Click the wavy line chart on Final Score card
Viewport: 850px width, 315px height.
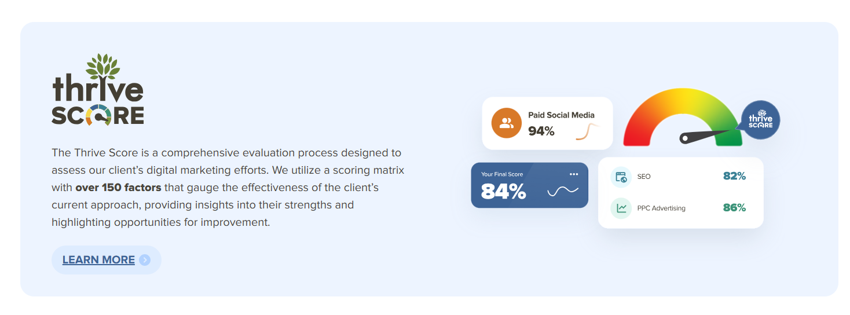[x=563, y=191]
